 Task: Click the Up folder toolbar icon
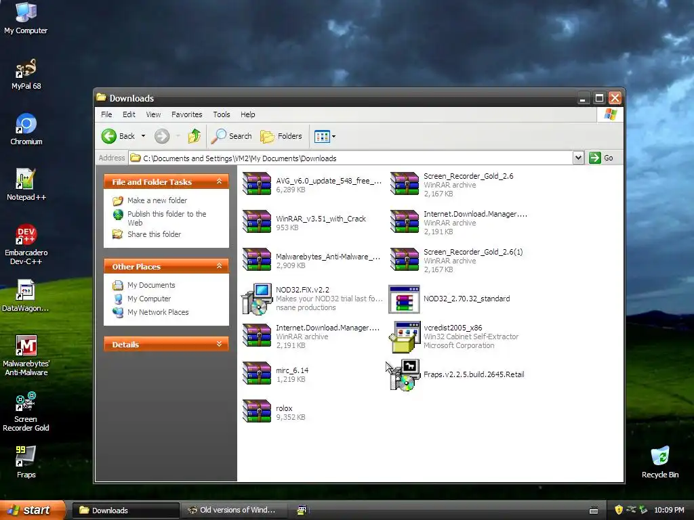tap(195, 136)
